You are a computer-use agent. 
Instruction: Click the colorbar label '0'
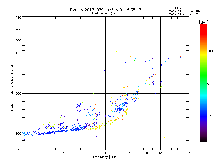(x=208, y=84)
